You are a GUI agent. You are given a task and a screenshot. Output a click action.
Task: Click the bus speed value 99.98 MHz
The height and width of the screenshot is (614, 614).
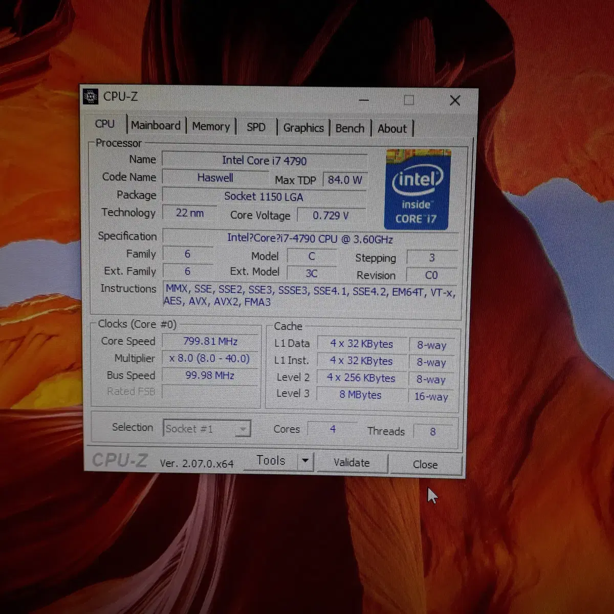(210, 375)
